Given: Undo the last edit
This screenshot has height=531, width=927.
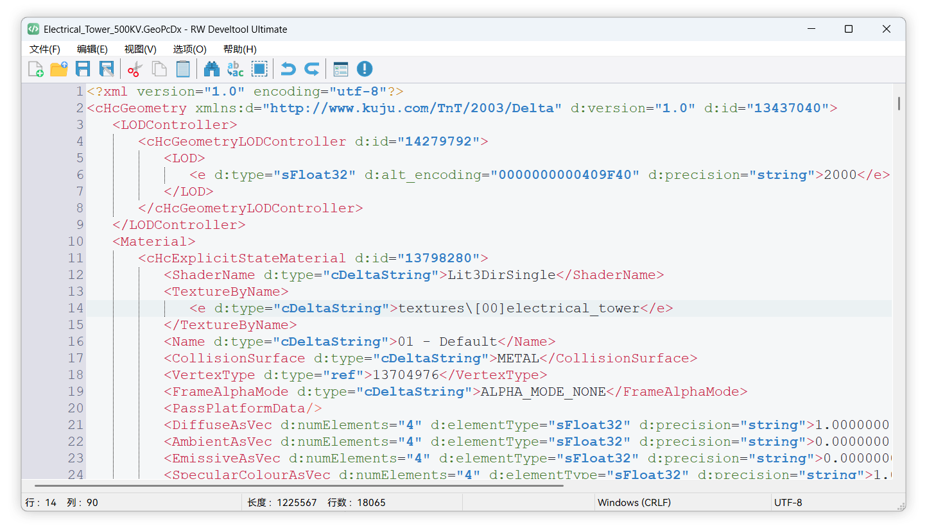Looking at the screenshot, I should [x=287, y=69].
